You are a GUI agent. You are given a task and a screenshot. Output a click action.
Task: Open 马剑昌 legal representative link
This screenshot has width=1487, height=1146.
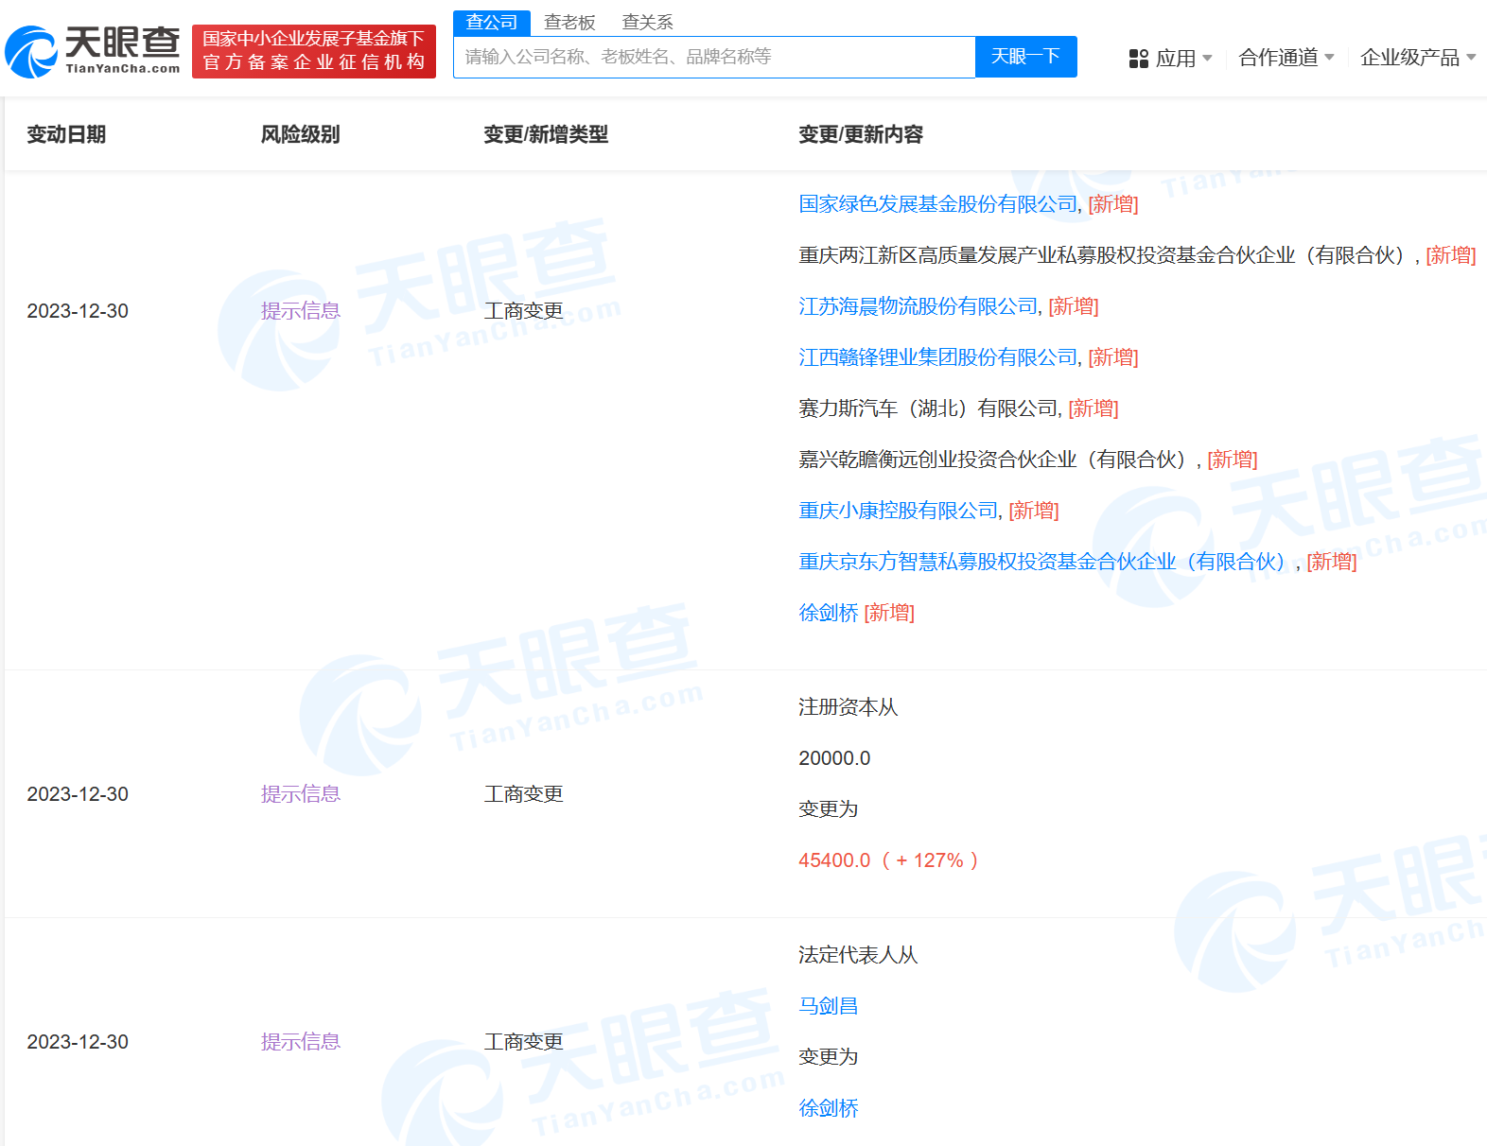829,1006
